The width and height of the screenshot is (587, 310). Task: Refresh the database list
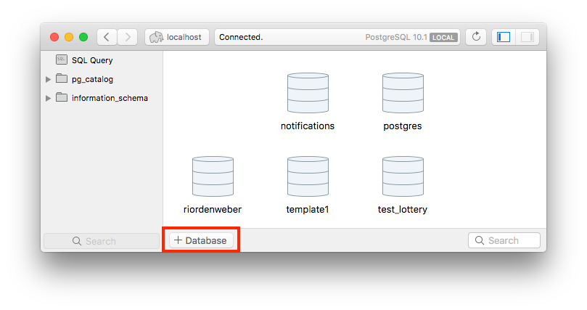tap(476, 37)
